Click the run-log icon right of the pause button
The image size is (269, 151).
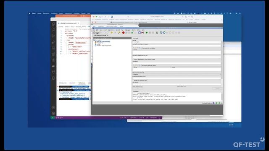point(157,33)
